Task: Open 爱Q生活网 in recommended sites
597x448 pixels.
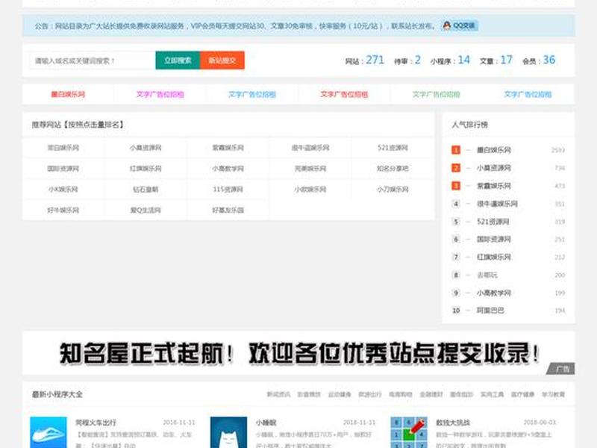Action: [146, 210]
